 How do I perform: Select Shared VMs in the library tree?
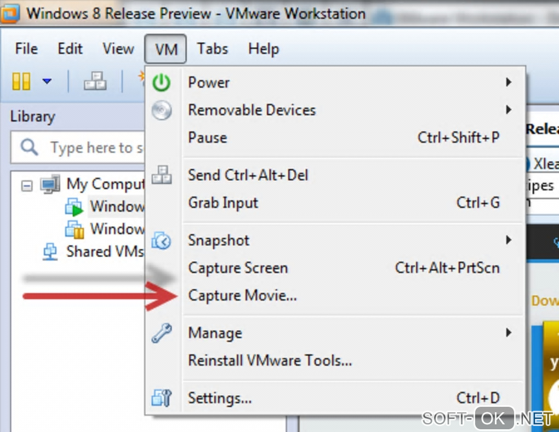(104, 251)
